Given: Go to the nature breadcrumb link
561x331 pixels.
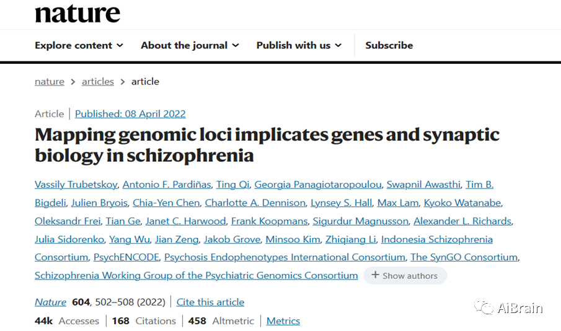Looking at the screenshot, I should click(50, 82).
